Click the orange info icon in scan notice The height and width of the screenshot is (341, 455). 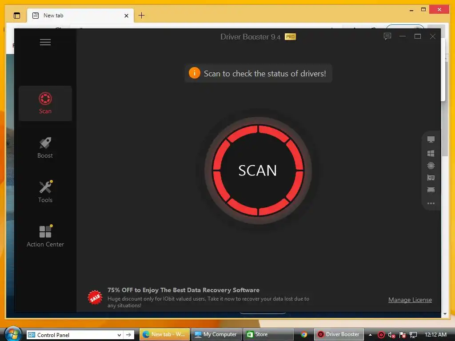pyautogui.click(x=195, y=73)
